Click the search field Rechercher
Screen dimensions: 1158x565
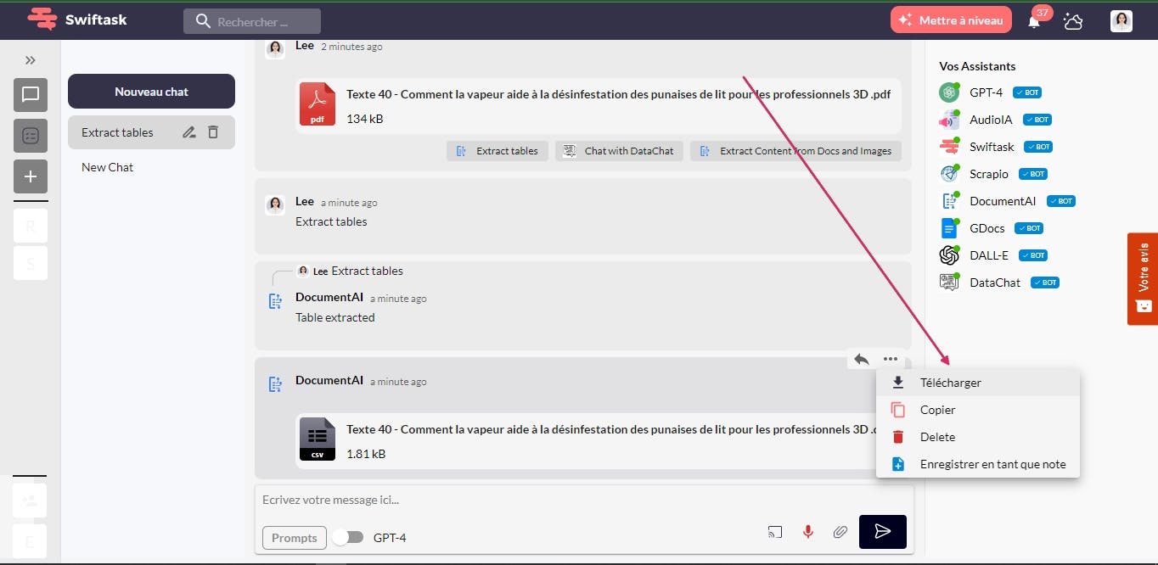pos(252,21)
